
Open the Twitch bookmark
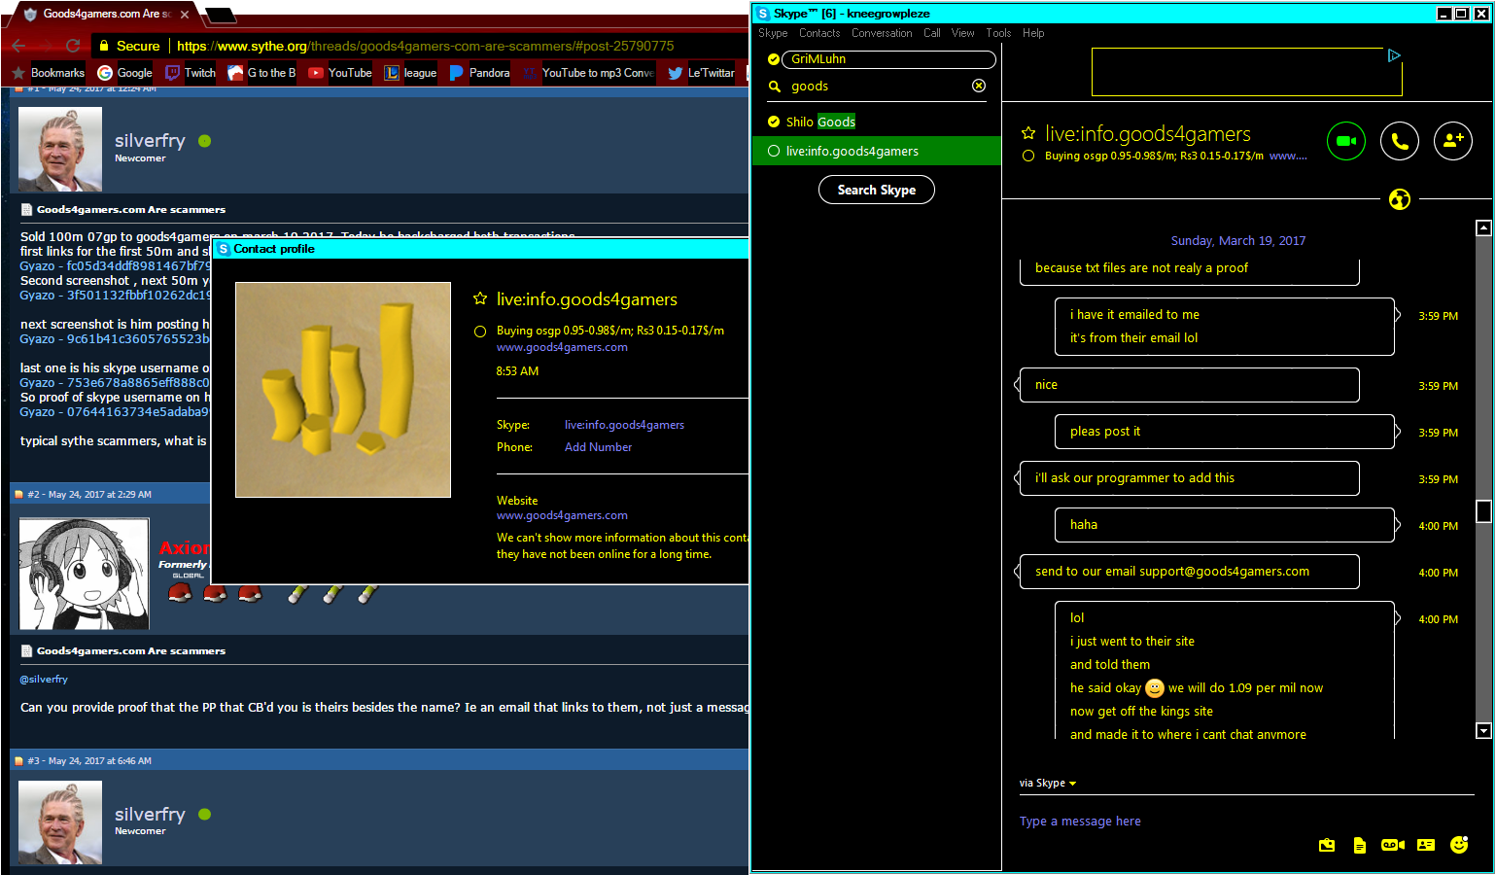pyautogui.click(x=191, y=73)
